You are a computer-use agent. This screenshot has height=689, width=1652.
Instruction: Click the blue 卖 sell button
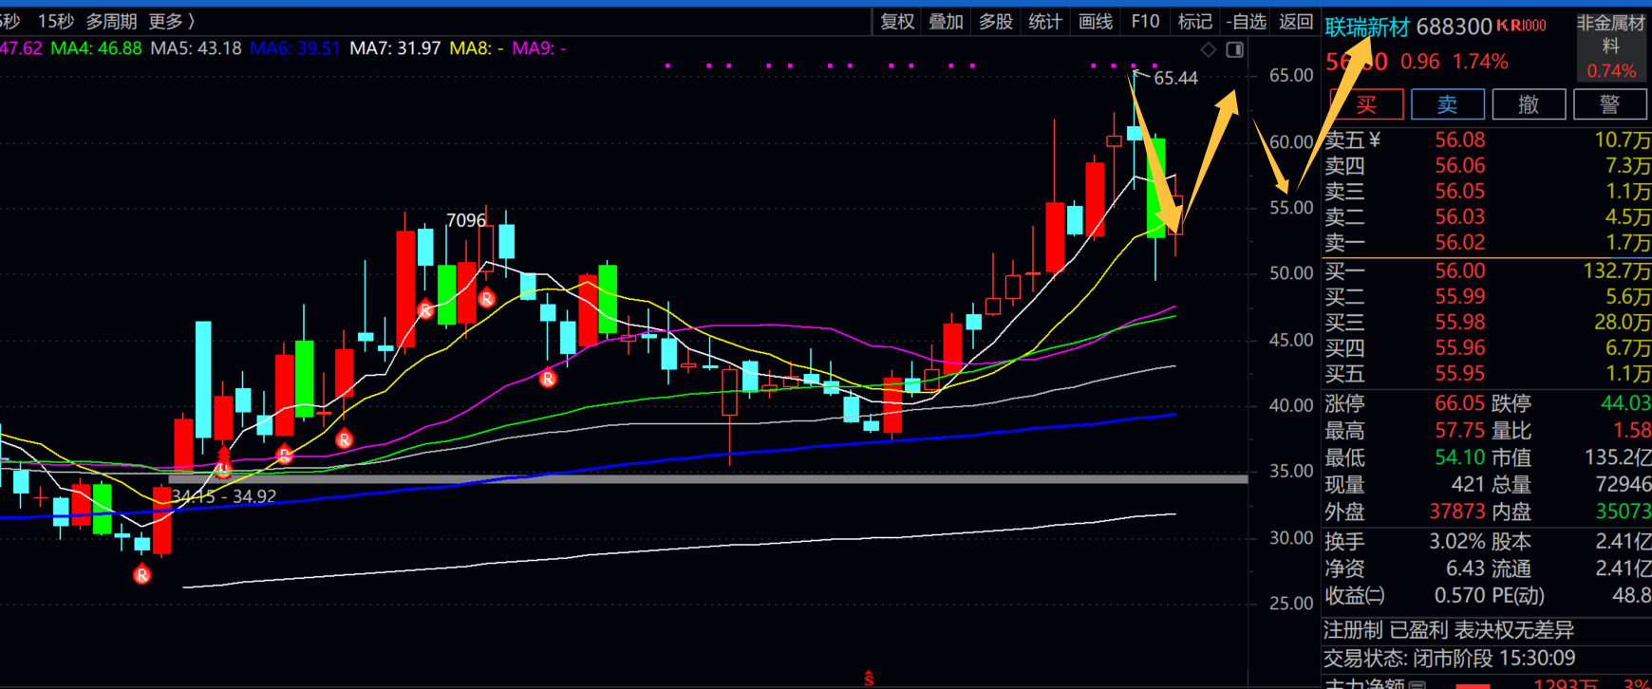pos(1447,104)
